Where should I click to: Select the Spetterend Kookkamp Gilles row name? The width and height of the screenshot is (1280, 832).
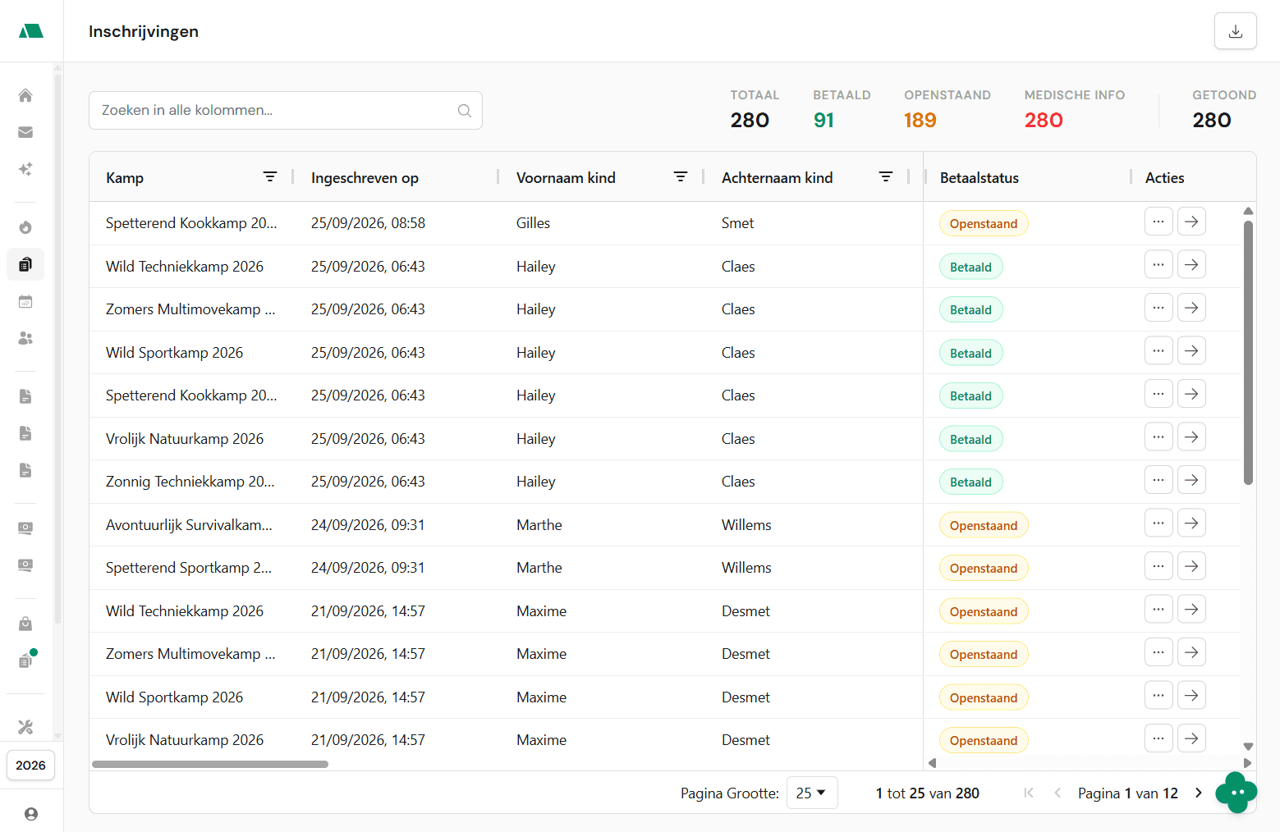click(191, 223)
